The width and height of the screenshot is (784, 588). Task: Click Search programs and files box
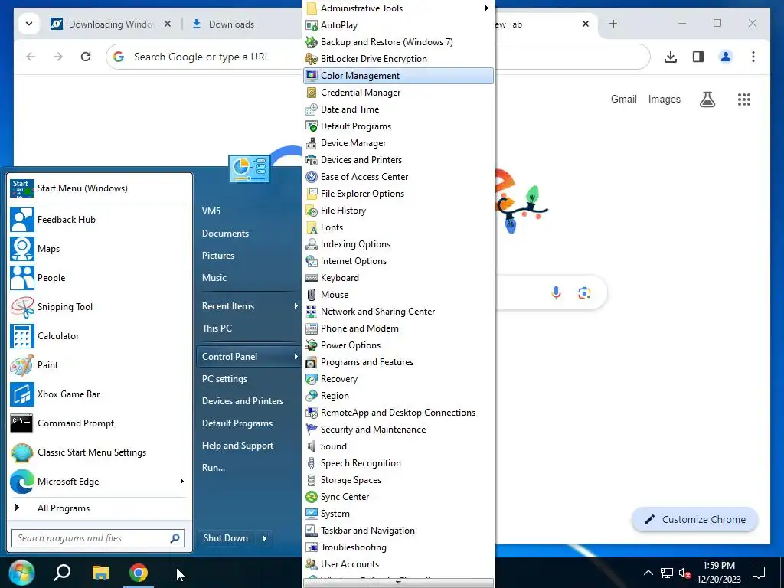98,538
